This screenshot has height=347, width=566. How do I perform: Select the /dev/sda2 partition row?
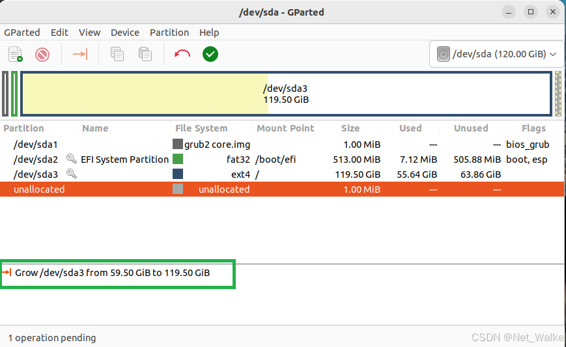point(282,159)
